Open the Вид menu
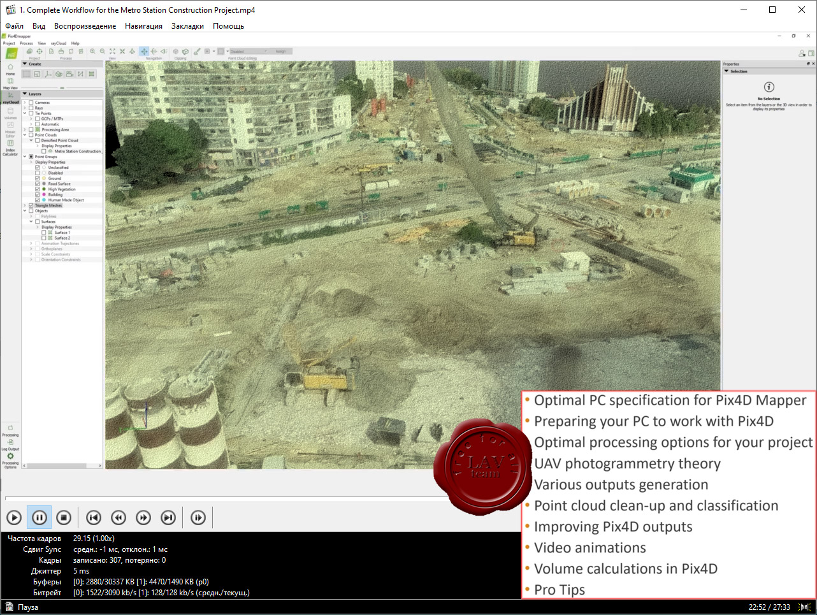Viewport: 817px width, 615px height. click(x=39, y=26)
